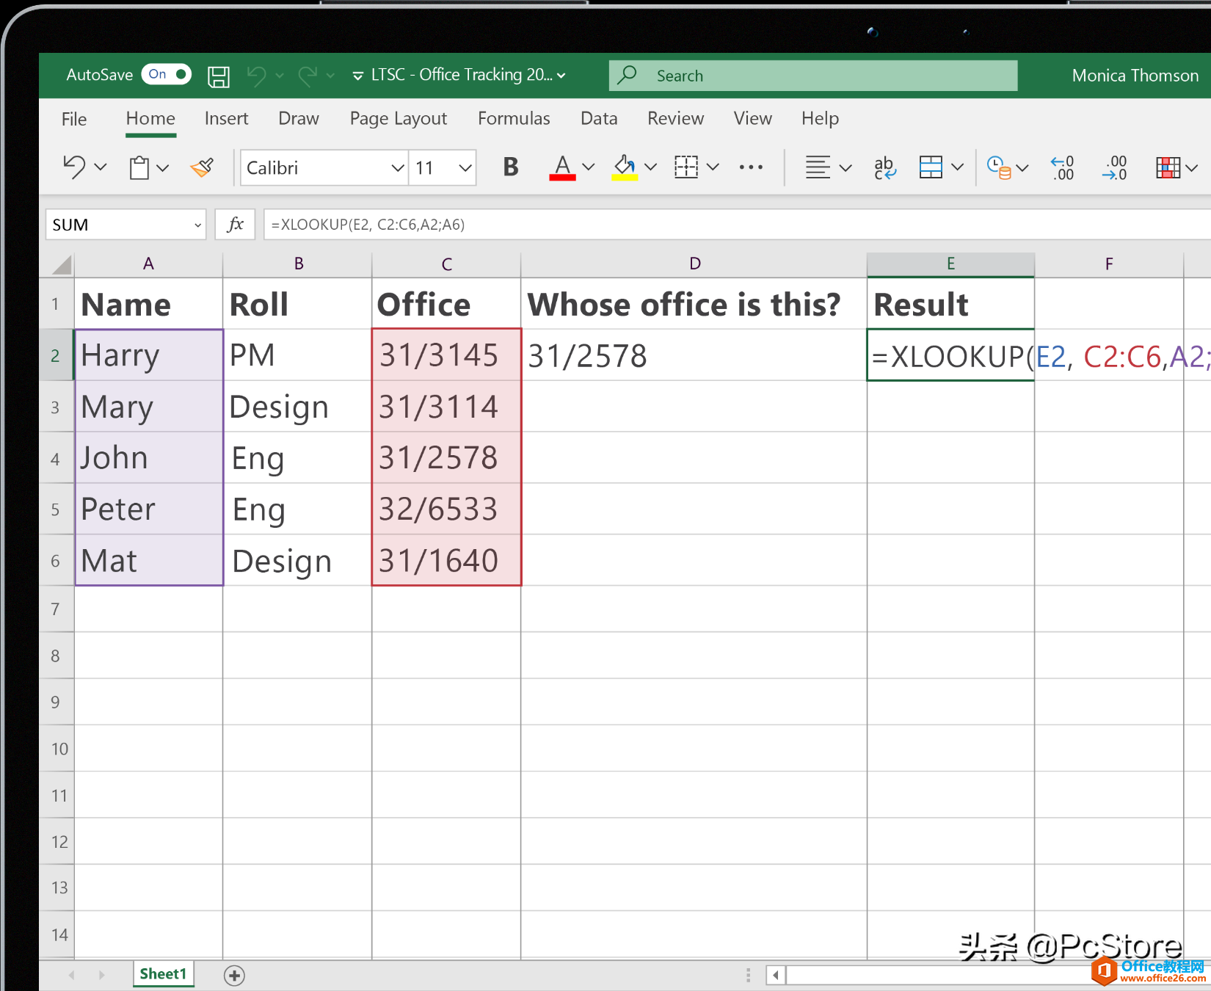This screenshot has width=1211, height=991.
Task: Expand the font color picker arrow
Action: (589, 167)
